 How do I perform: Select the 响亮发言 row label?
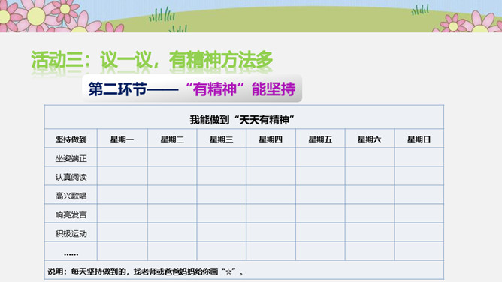coord(71,214)
